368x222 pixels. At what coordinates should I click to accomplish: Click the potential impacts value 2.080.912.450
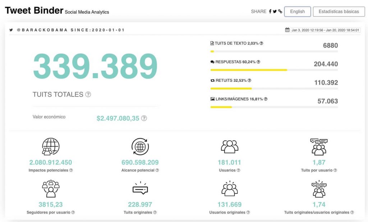point(51,162)
